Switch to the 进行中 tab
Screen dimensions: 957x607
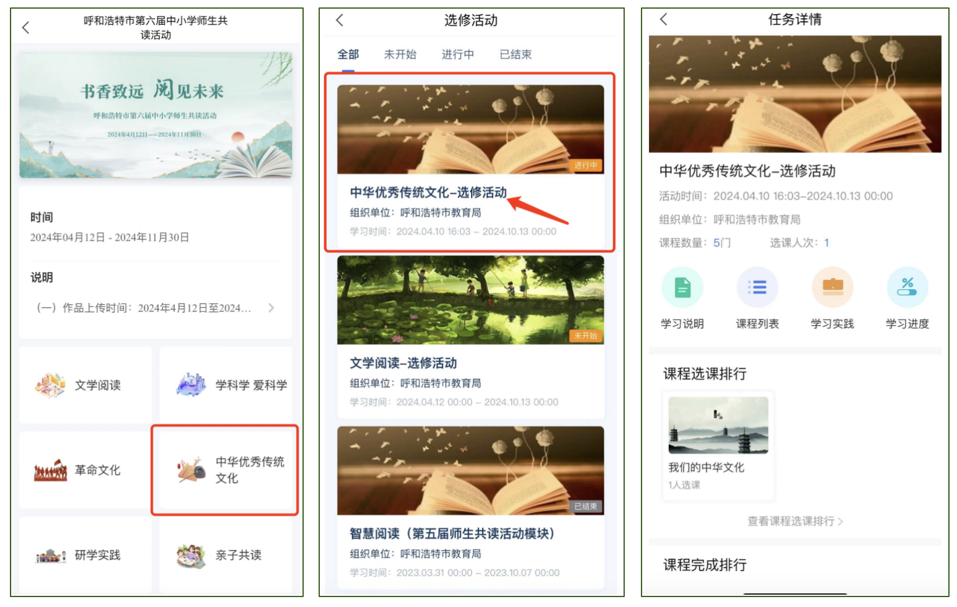point(457,55)
